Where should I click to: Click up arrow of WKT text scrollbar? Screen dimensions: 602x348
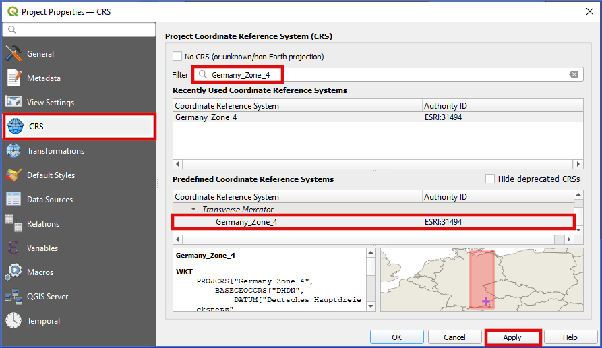click(x=371, y=252)
